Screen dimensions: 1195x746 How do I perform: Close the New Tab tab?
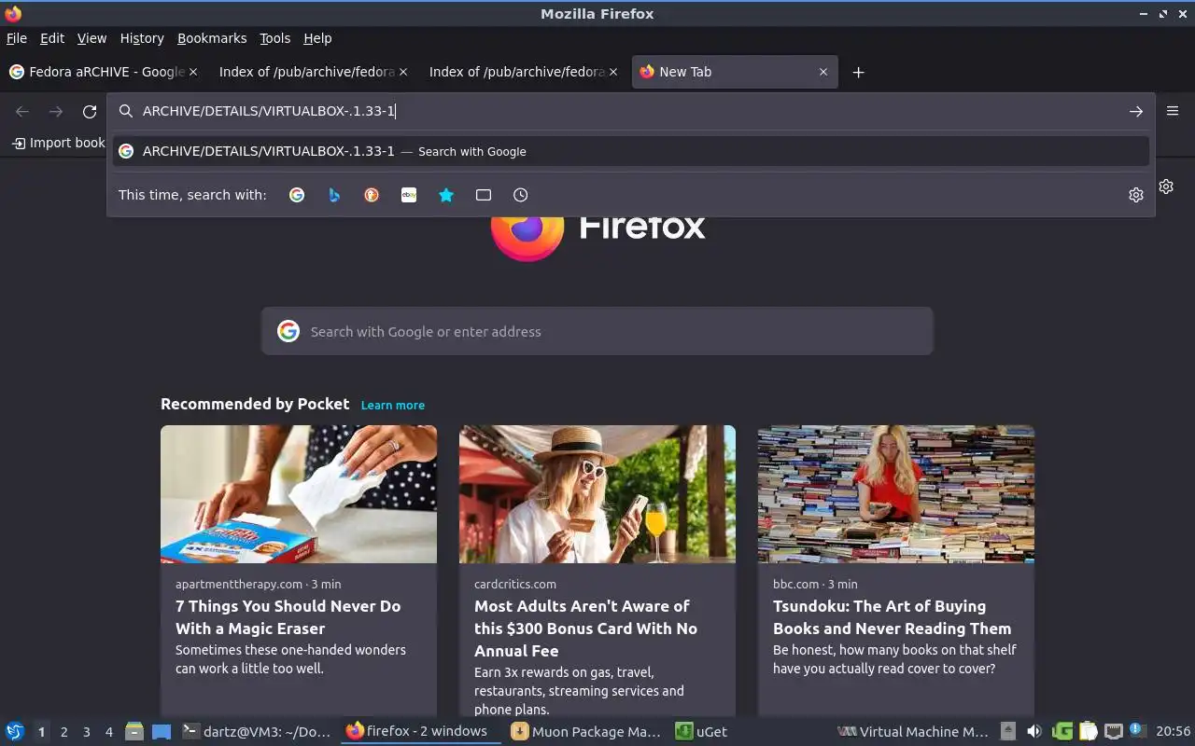point(823,72)
